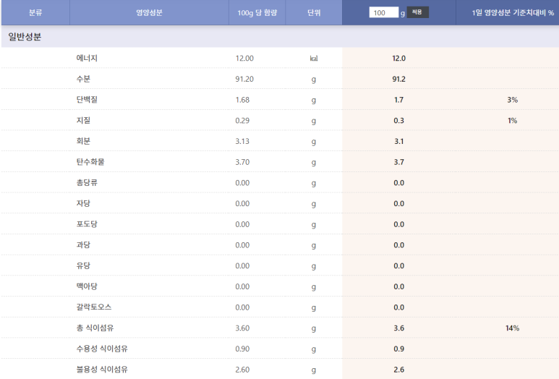
Task: Click the calculated 0.0 value for 포도당
Action: click(399, 224)
